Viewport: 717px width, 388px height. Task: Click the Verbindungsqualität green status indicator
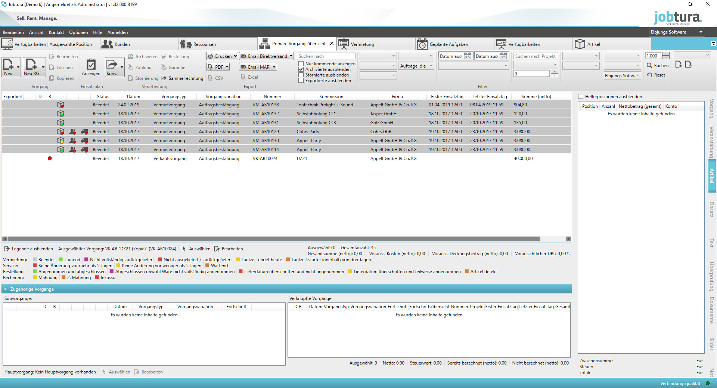click(x=708, y=384)
